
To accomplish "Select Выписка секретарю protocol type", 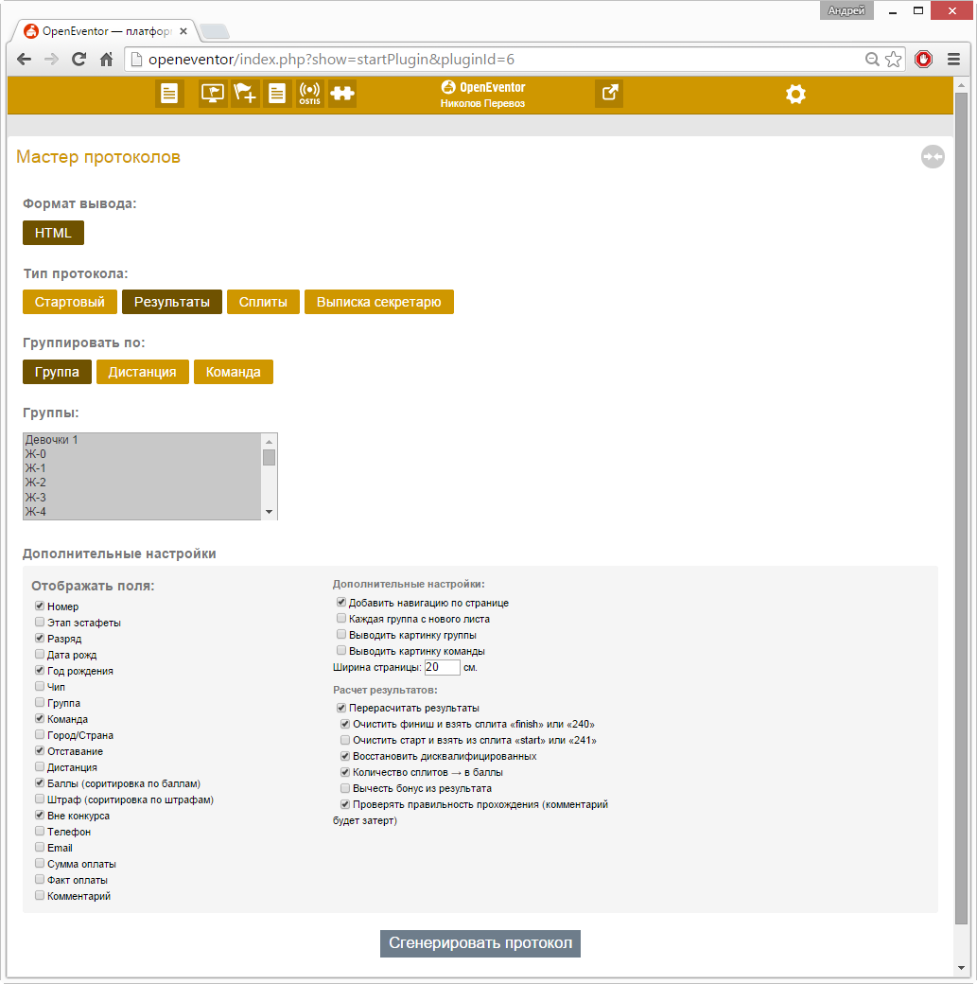I will (379, 302).
